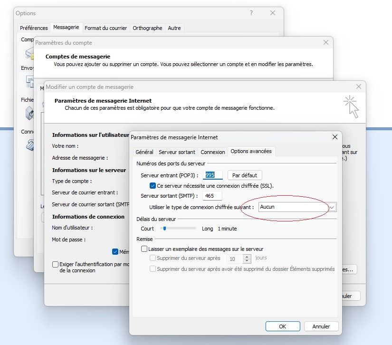Click the POP3 incoming server port field
Viewport: 392px width, 345px height.
(x=213, y=175)
